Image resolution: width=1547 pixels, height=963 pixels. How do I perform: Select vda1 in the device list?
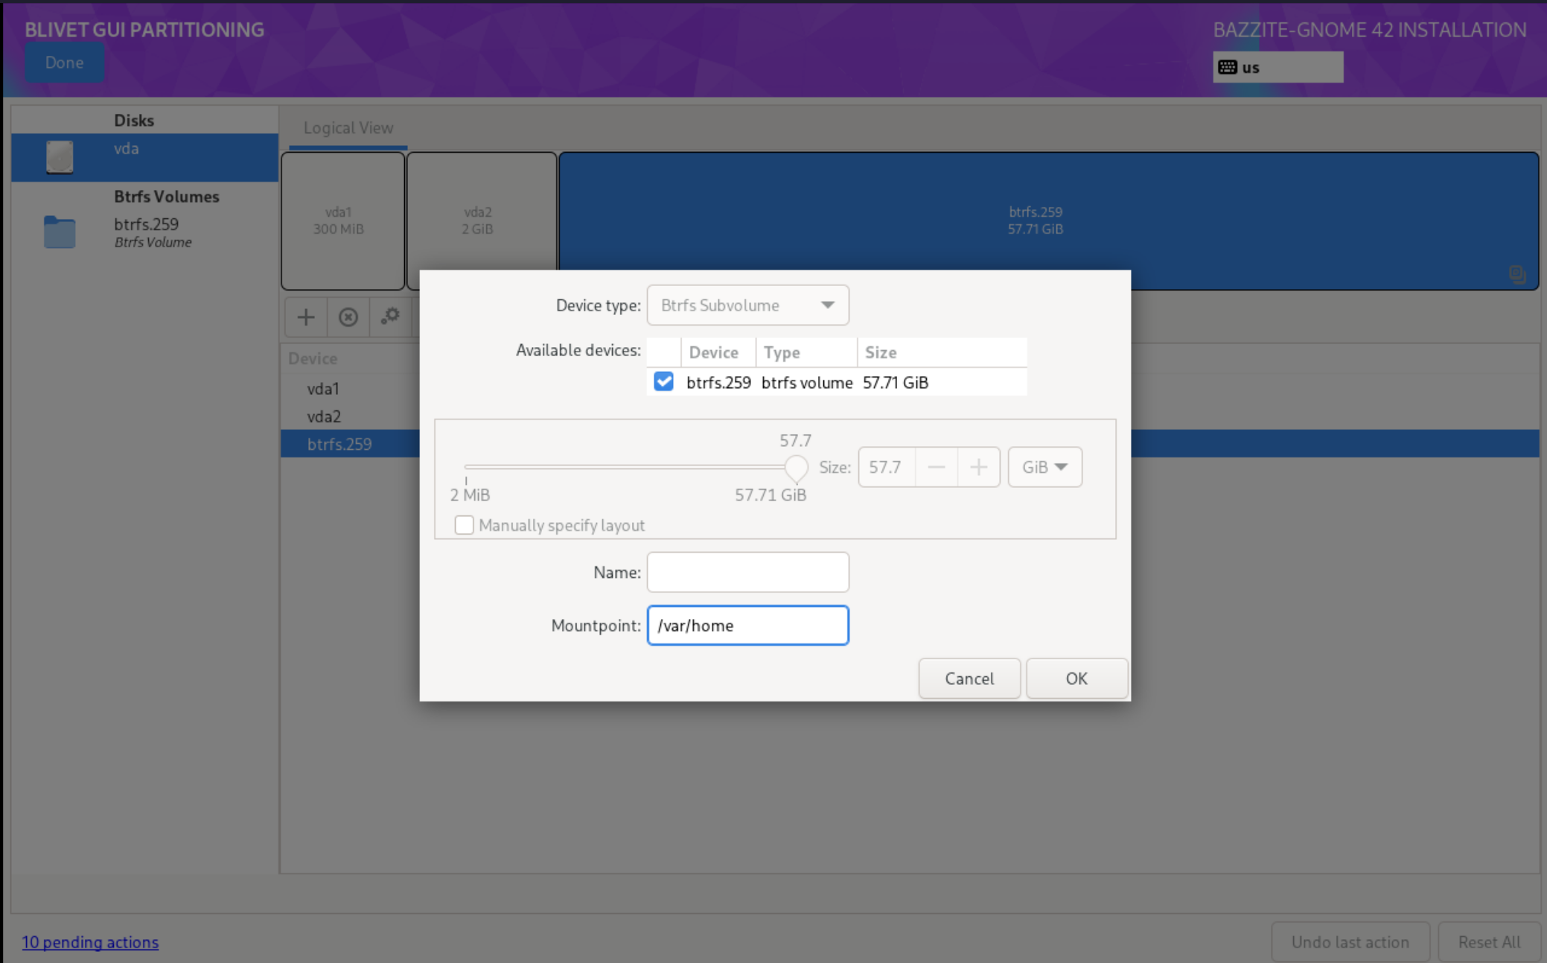(323, 388)
